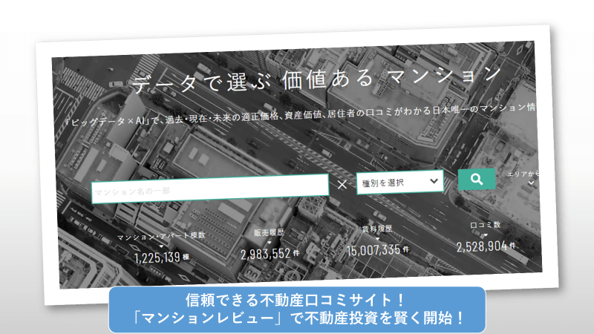Screen dimensions: 594x334
Task: Click the green magnifier search button
Action: click(477, 179)
